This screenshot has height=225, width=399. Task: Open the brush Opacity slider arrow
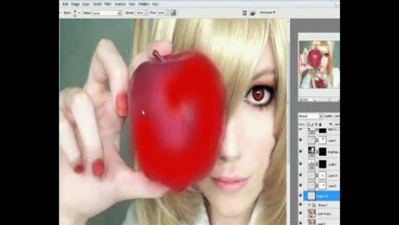146,13
